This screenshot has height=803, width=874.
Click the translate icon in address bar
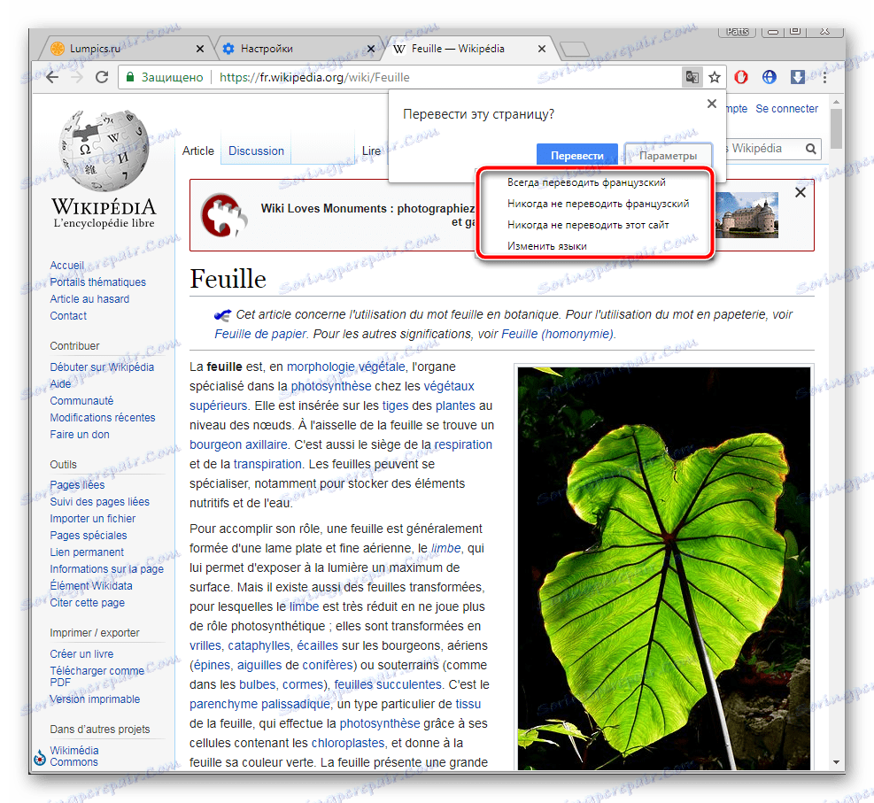[692, 77]
